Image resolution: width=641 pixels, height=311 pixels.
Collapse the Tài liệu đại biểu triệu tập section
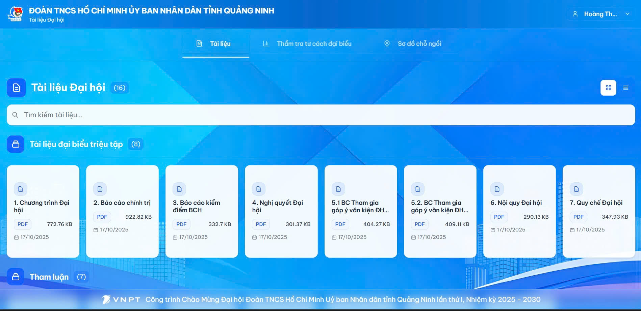coord(76,144)
